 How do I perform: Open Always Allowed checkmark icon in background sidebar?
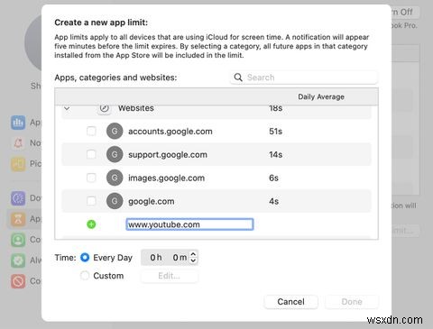pyautogui.click(x=18, y=260)
